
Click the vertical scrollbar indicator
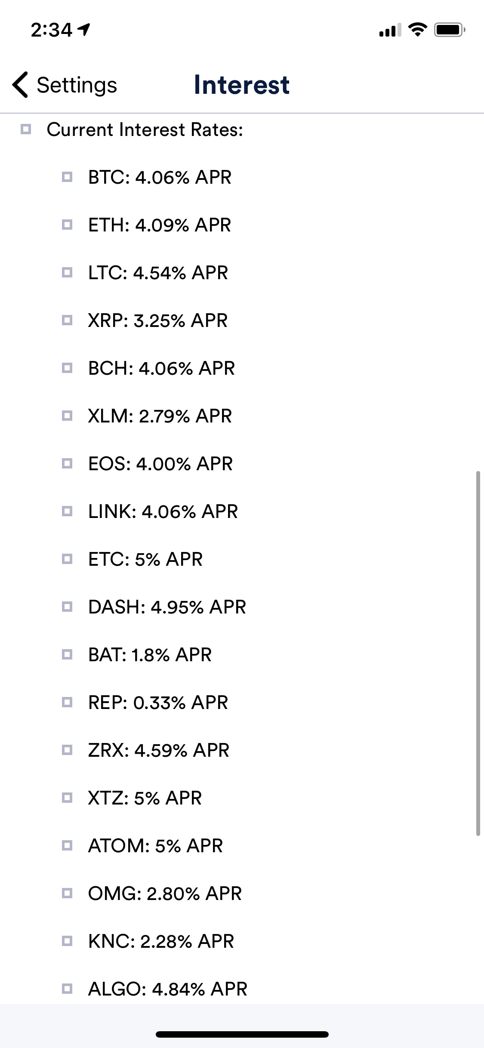(x=478, y=653)
